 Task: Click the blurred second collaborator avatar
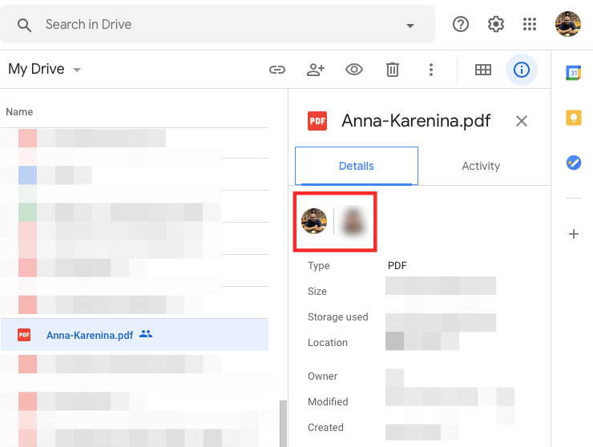point(353,221)
